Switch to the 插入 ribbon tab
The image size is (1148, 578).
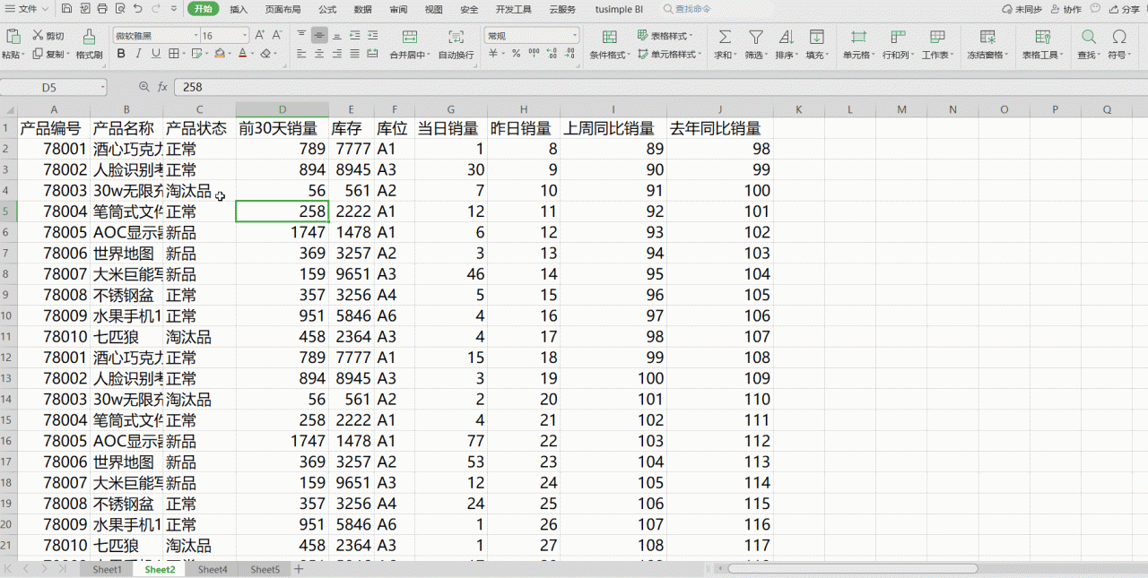pyautogui.click(x=239, y=9)
